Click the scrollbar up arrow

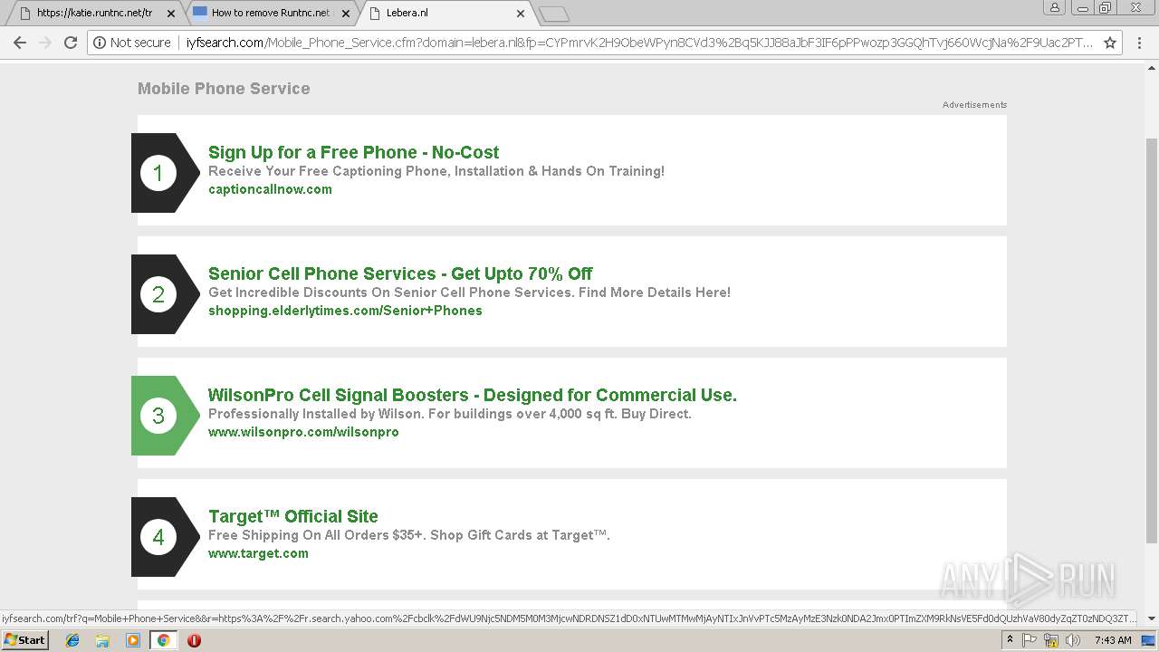pyautogui.click(x=1152, y=67)
